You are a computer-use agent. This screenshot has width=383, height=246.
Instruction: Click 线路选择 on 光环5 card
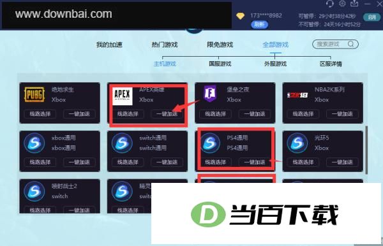coord(303,162)
